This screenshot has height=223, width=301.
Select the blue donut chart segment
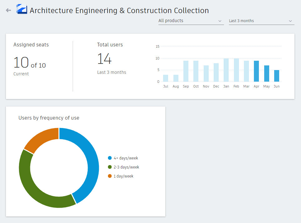(x=93, y=164)
